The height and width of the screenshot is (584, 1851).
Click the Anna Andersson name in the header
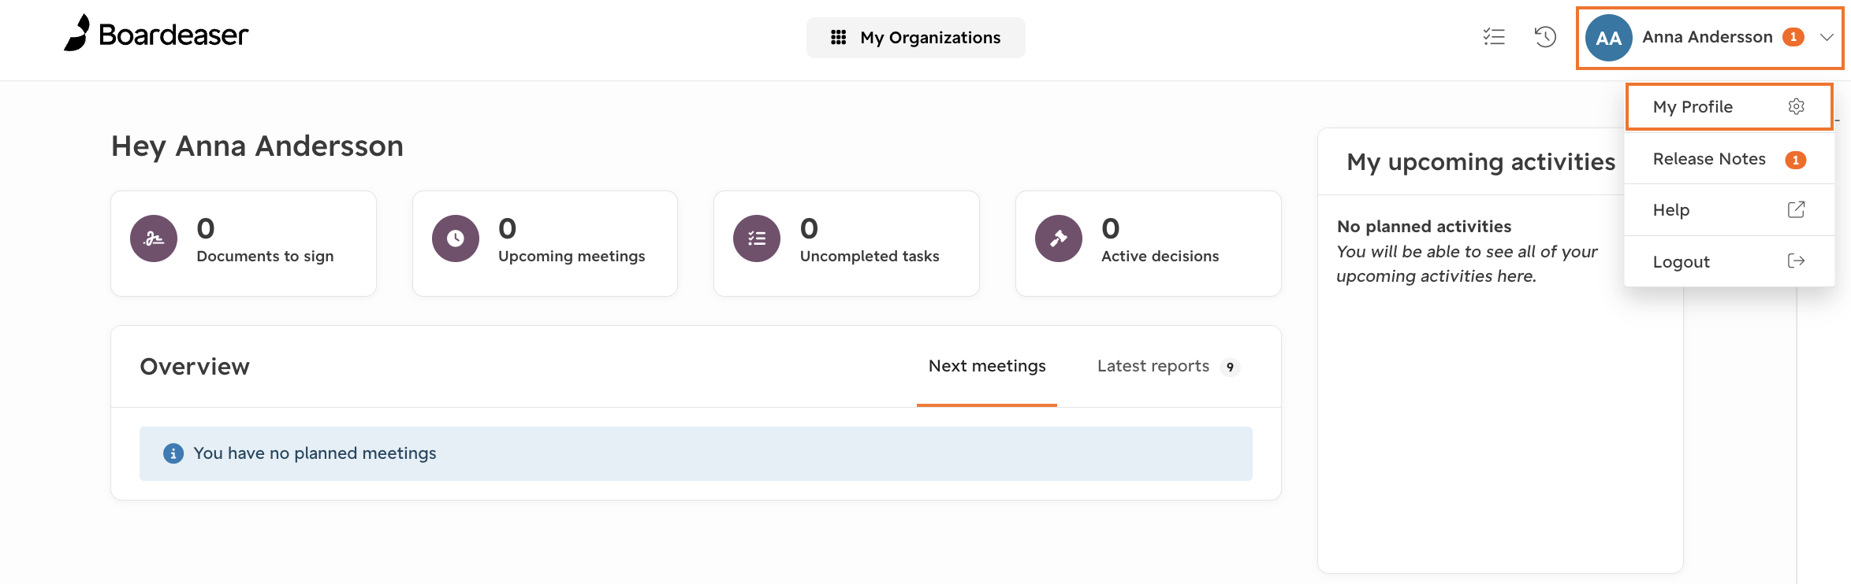pyautogui.click(x=1708, y=37)
